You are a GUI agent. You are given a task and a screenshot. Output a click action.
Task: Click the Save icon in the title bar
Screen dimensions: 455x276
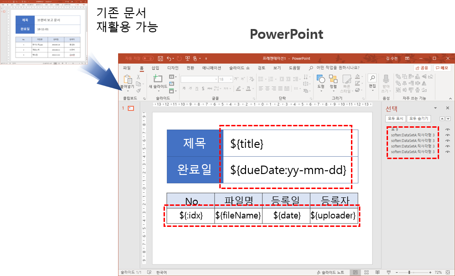[x=160, y=58]
